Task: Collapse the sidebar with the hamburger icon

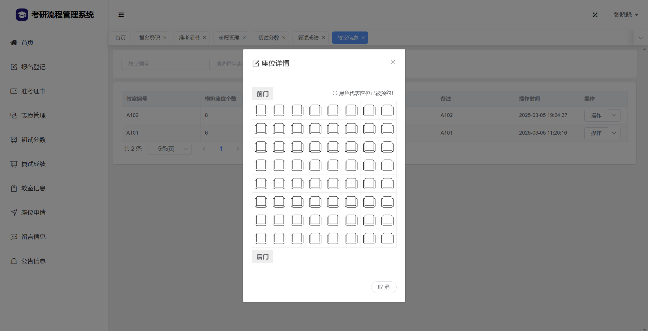Action: [121, 15]
